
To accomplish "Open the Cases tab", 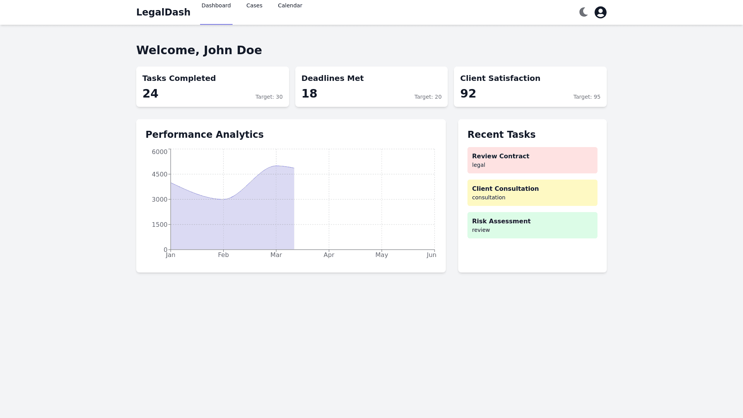I will click(x=254, y=6).
